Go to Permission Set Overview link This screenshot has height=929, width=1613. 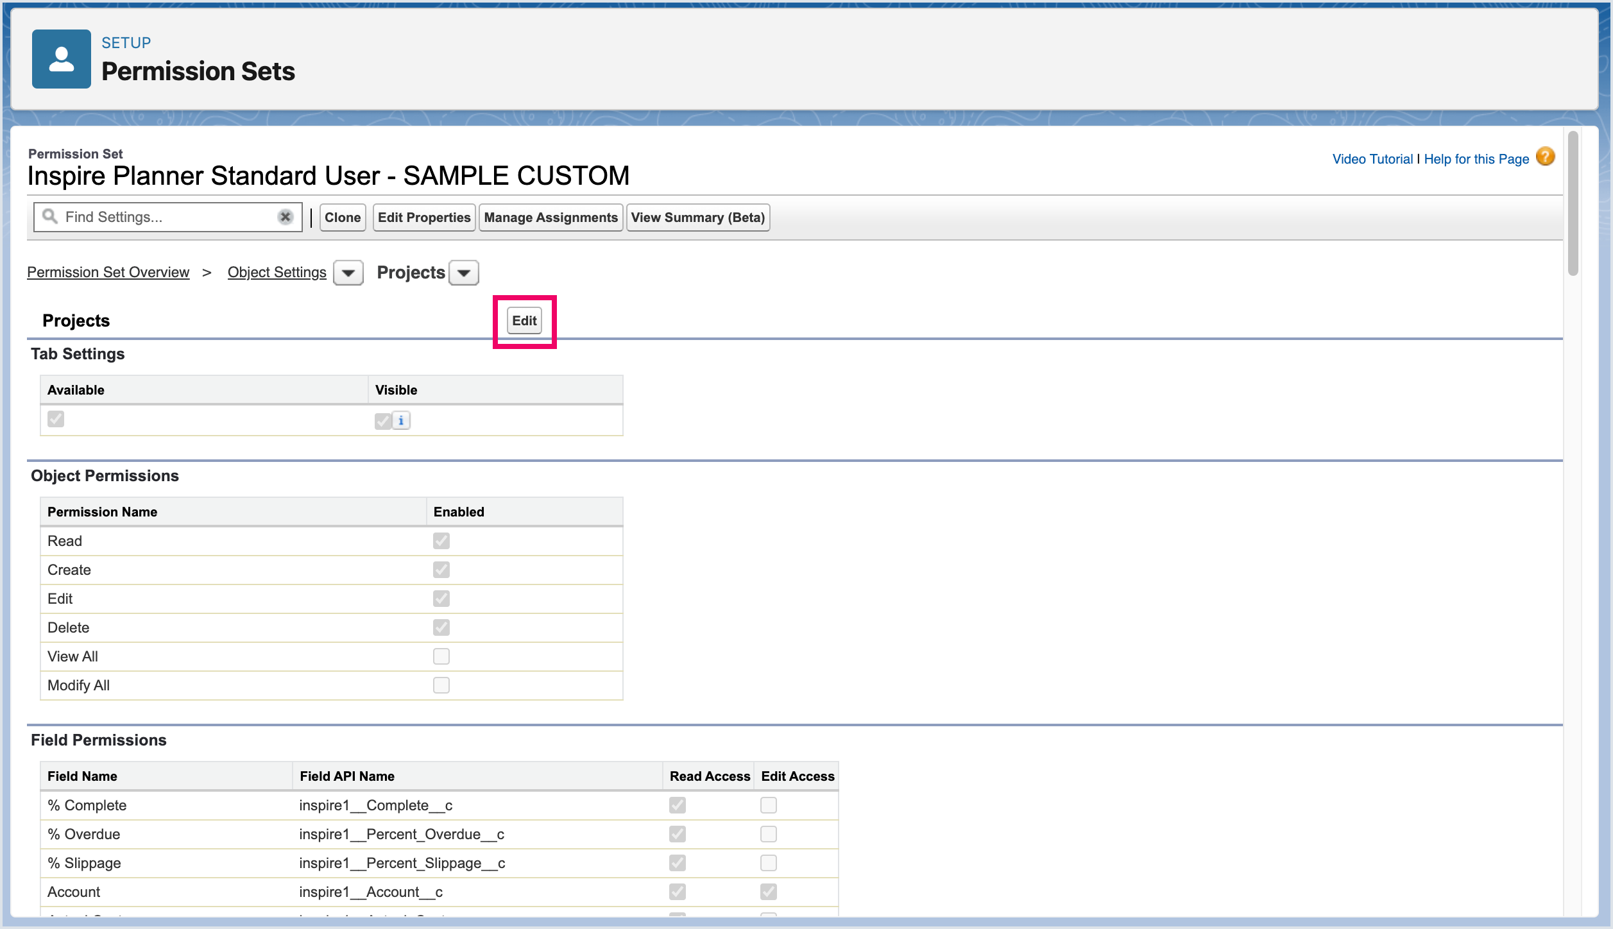click(108, 272)
